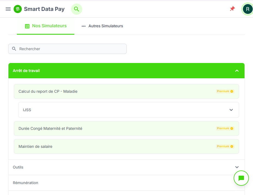Click the green search icon in header
Viewport: 253px width, 195px height.
tap(77, 9)
